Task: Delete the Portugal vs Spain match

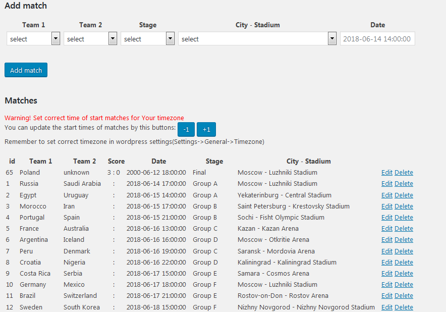Action: 404,218
